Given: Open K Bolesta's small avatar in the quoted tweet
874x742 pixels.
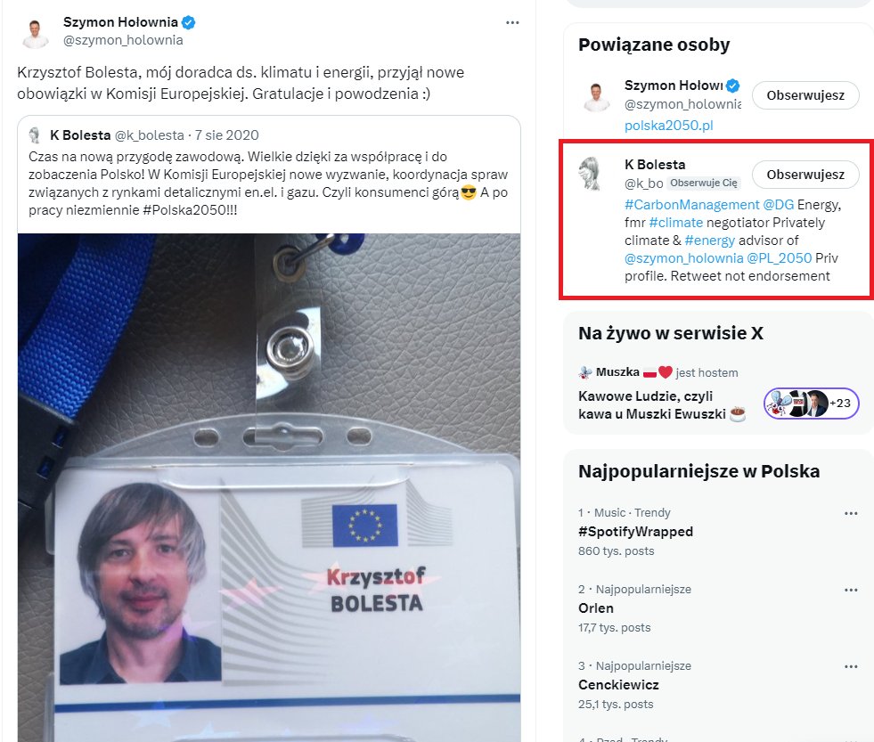Looking at the screenshot, I should tap(35, 135).
